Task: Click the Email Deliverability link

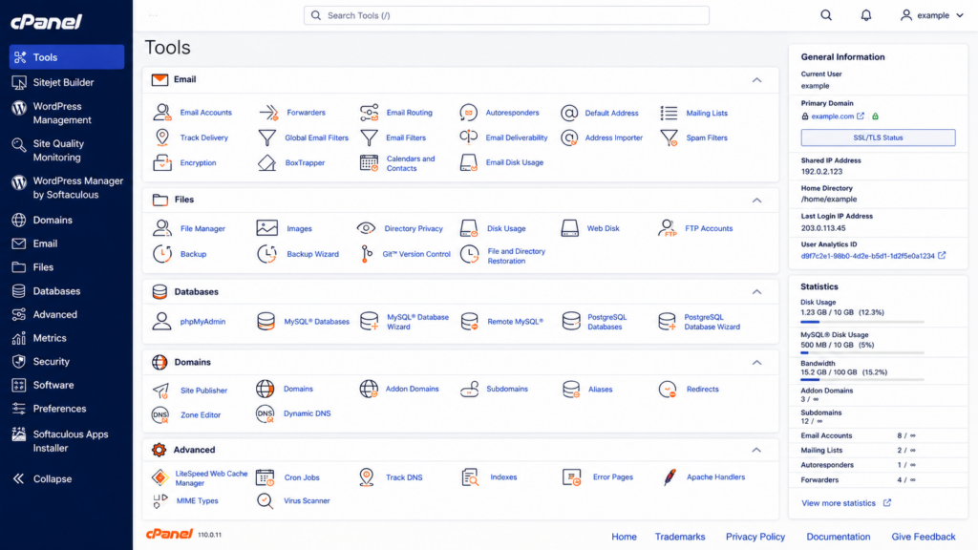Action: [517, 137]
